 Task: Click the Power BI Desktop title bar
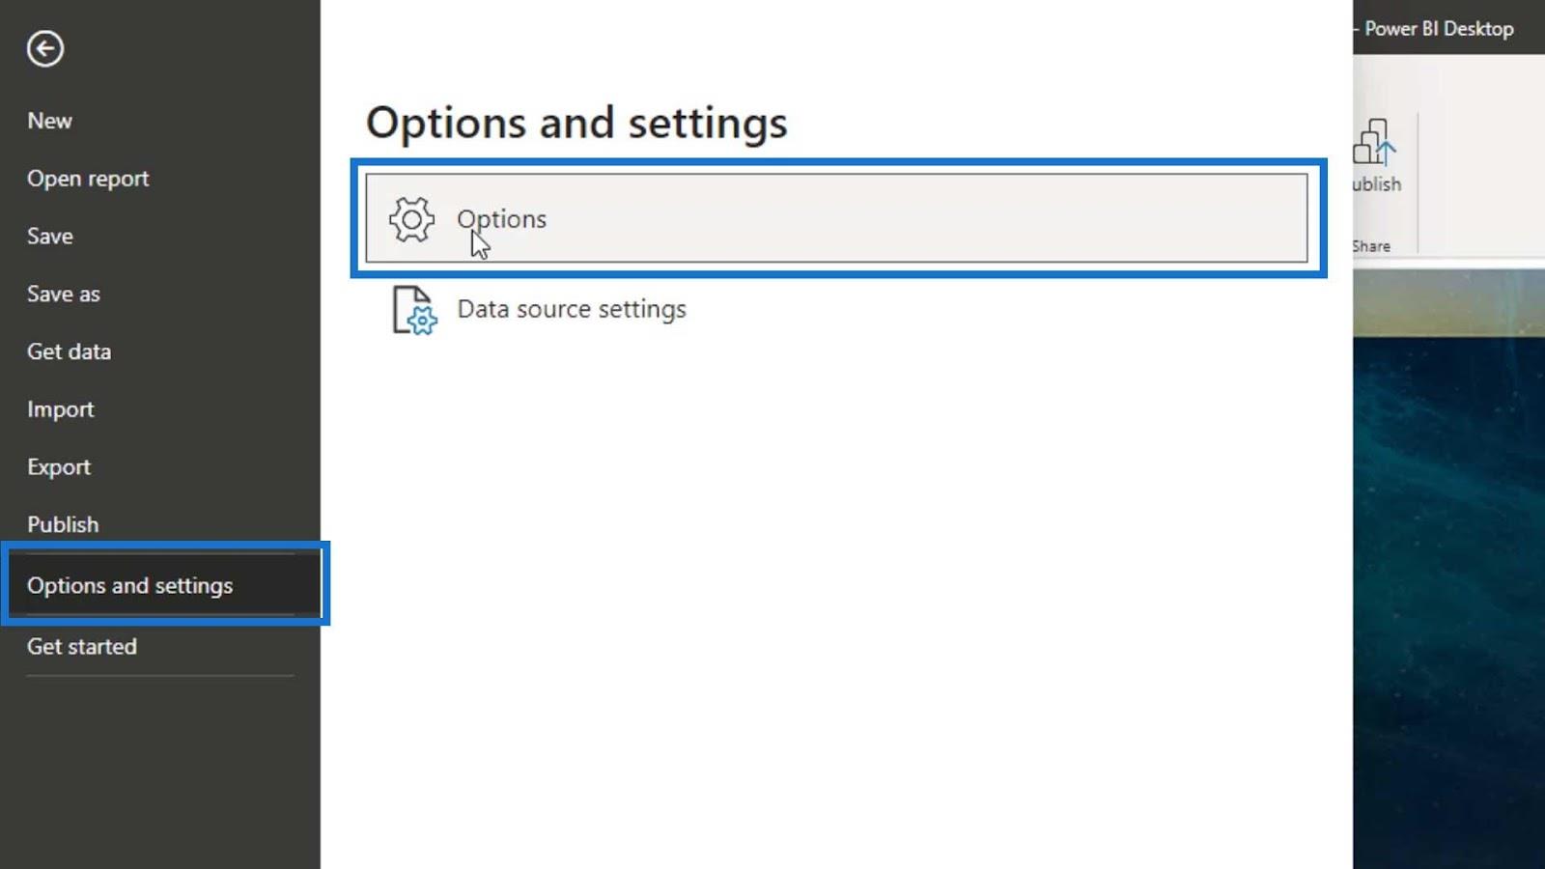pyautogui.click(x=1439, y=29)
